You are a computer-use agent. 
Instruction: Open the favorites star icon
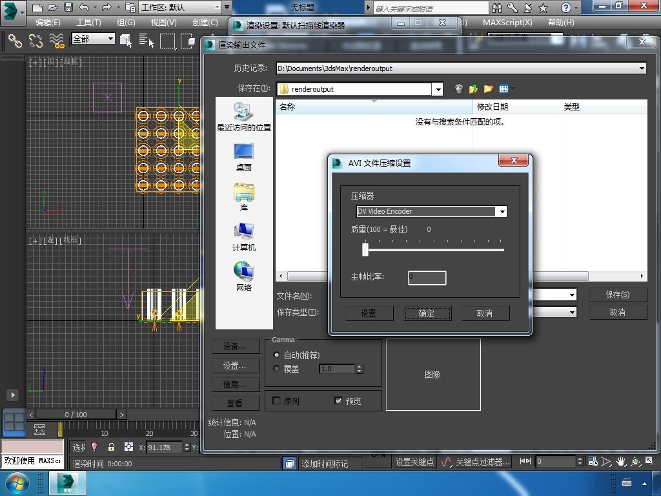tap(544, 8)
